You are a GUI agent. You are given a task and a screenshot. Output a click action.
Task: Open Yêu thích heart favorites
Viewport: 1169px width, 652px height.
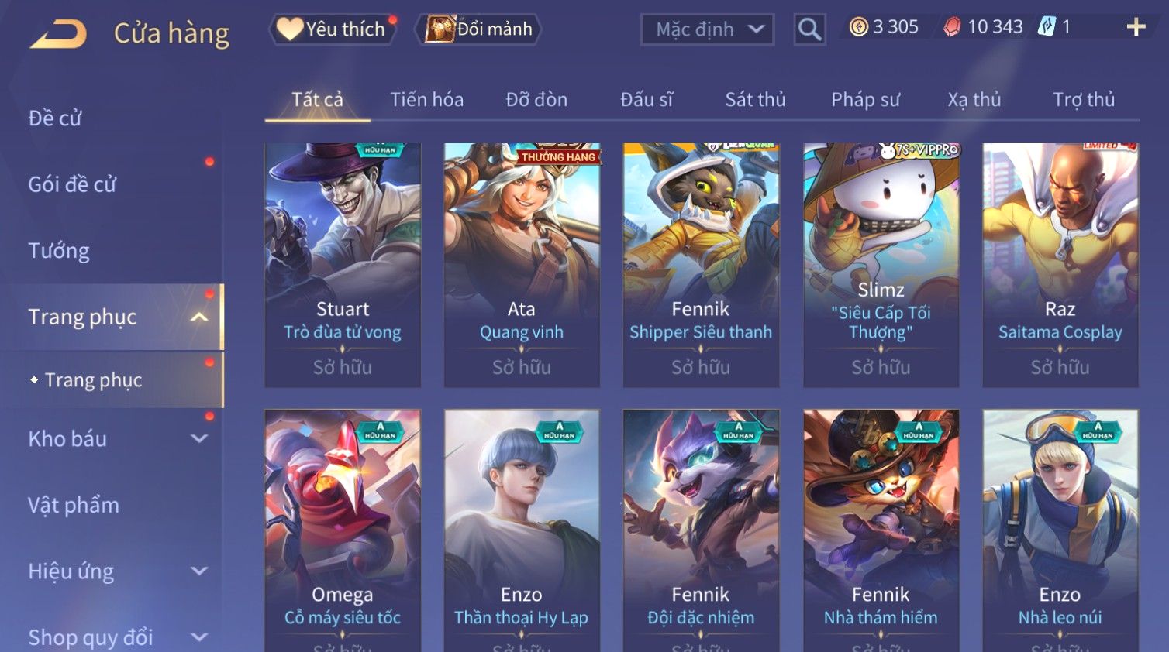(333, 29)
